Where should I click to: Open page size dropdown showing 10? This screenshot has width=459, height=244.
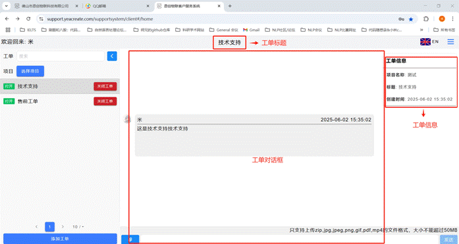click(x=78, y=227)
